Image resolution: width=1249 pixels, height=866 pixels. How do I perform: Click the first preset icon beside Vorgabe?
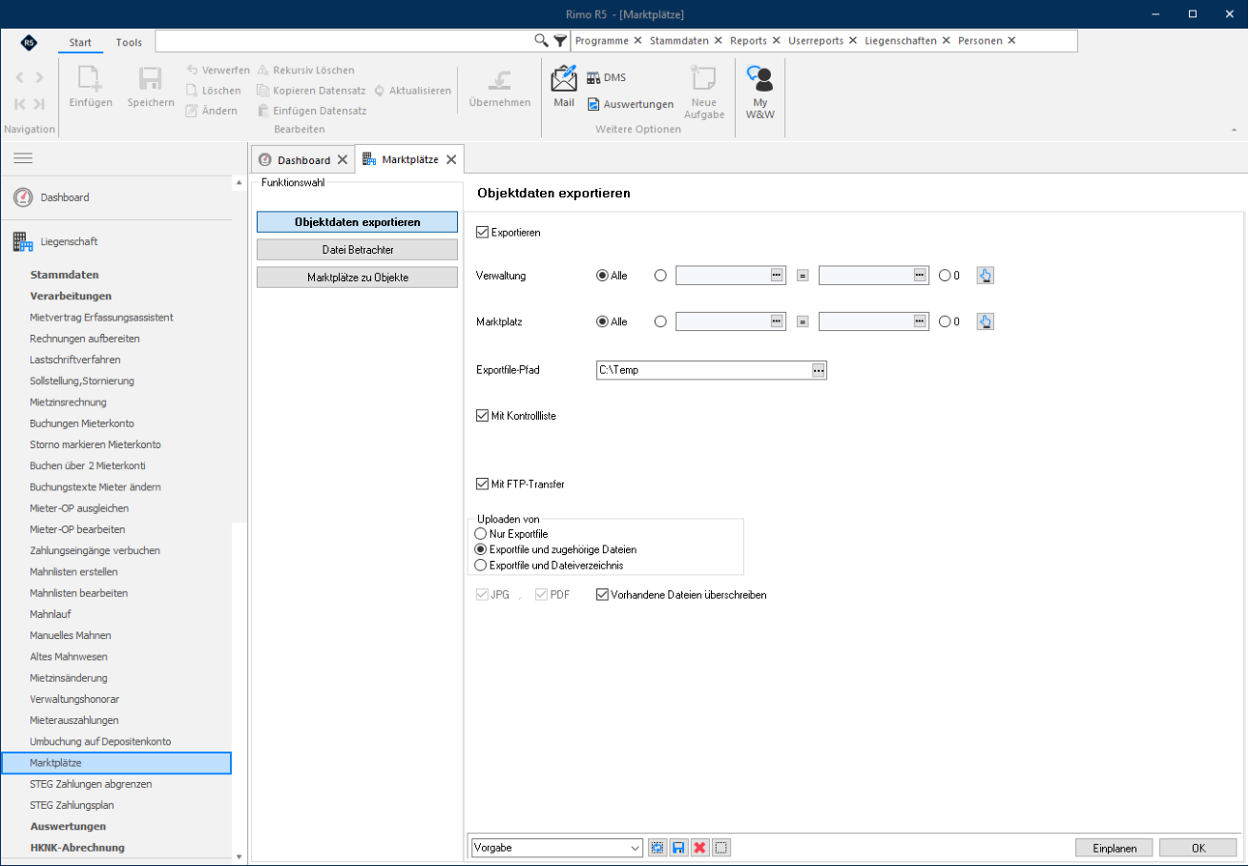[656, 848]
